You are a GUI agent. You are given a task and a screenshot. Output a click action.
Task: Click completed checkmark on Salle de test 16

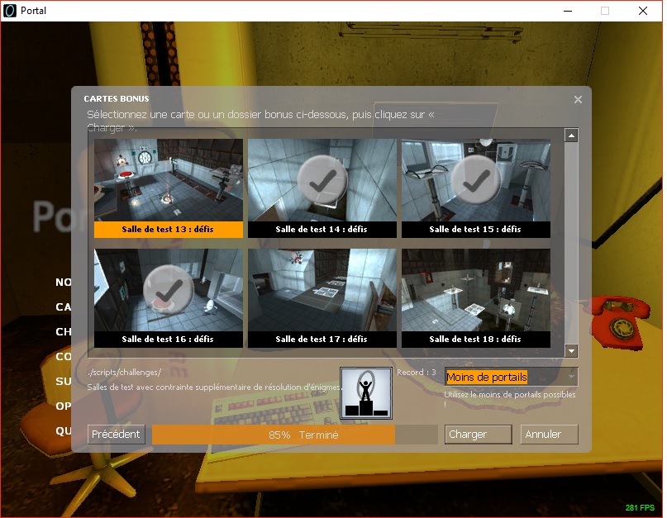(x=168, y=289)
